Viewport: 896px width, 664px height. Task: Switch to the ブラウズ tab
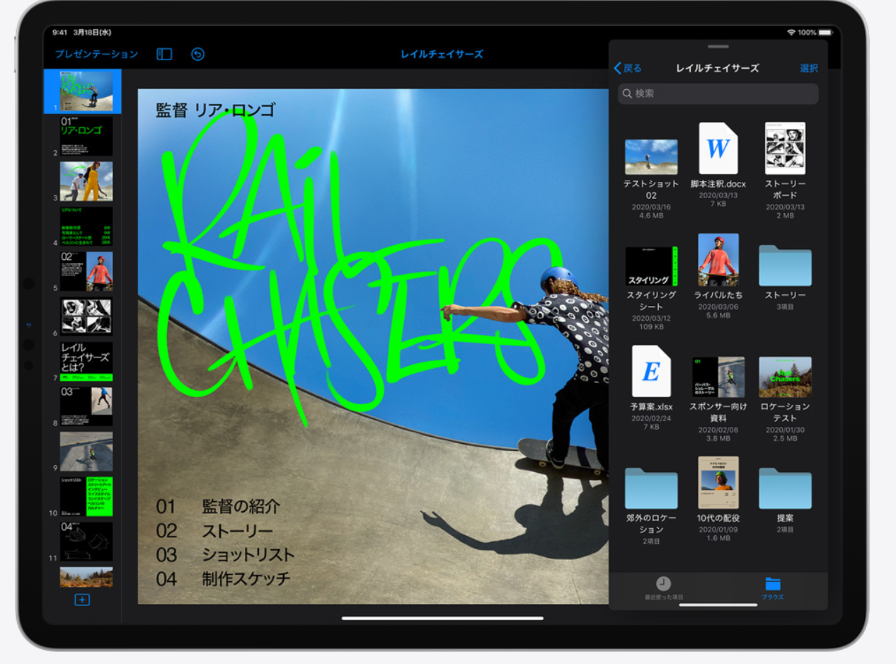(x=773, y=588)
